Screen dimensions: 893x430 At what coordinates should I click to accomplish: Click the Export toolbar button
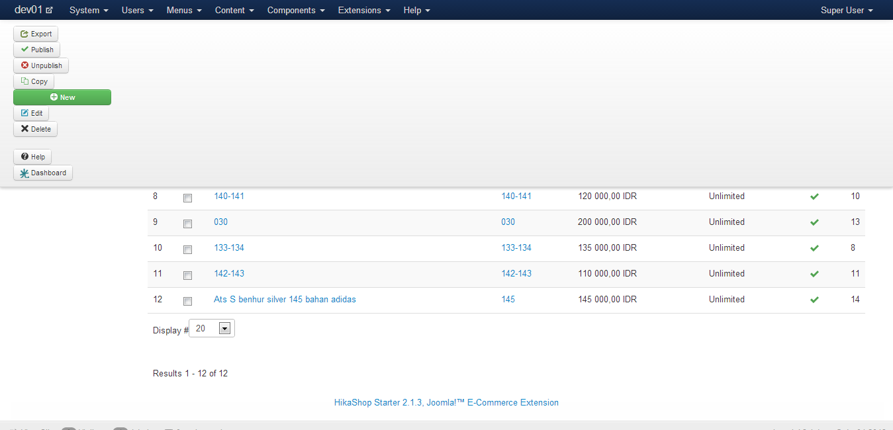36,34
